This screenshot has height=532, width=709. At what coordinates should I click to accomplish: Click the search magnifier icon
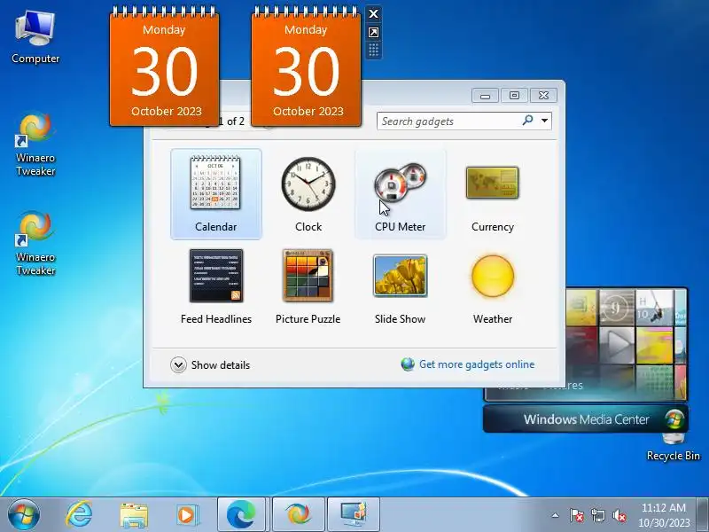pyautogui.click(x=527, y=121)
